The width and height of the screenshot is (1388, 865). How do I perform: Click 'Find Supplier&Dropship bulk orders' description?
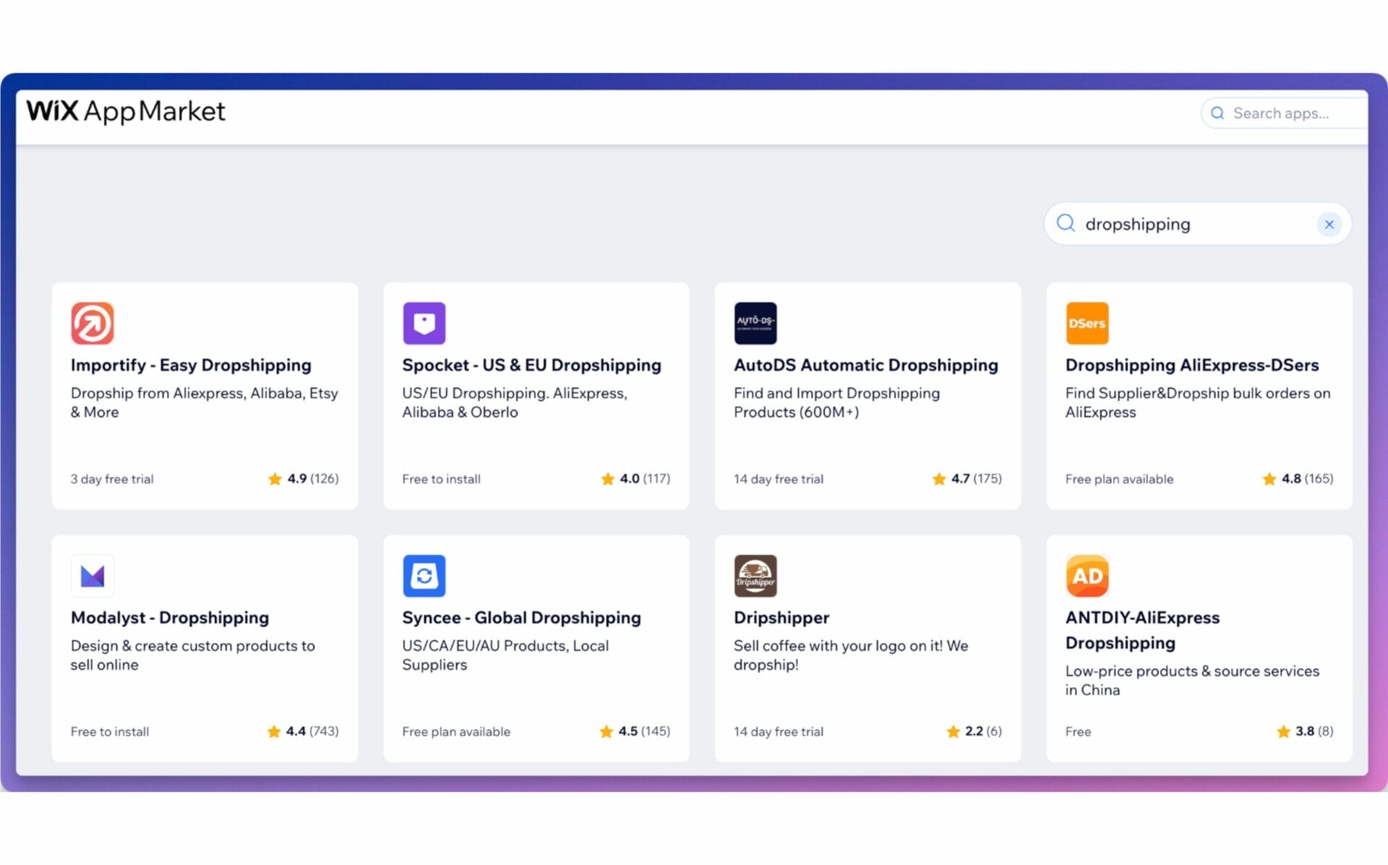click(x=1197, y=403)
